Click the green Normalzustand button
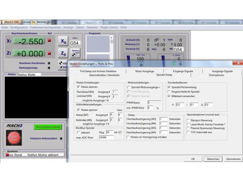This screenshot has width=243, height=182. (48, 127)
